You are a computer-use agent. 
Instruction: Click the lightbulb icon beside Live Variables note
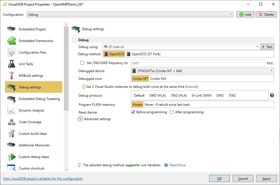[x=79, y=165]
